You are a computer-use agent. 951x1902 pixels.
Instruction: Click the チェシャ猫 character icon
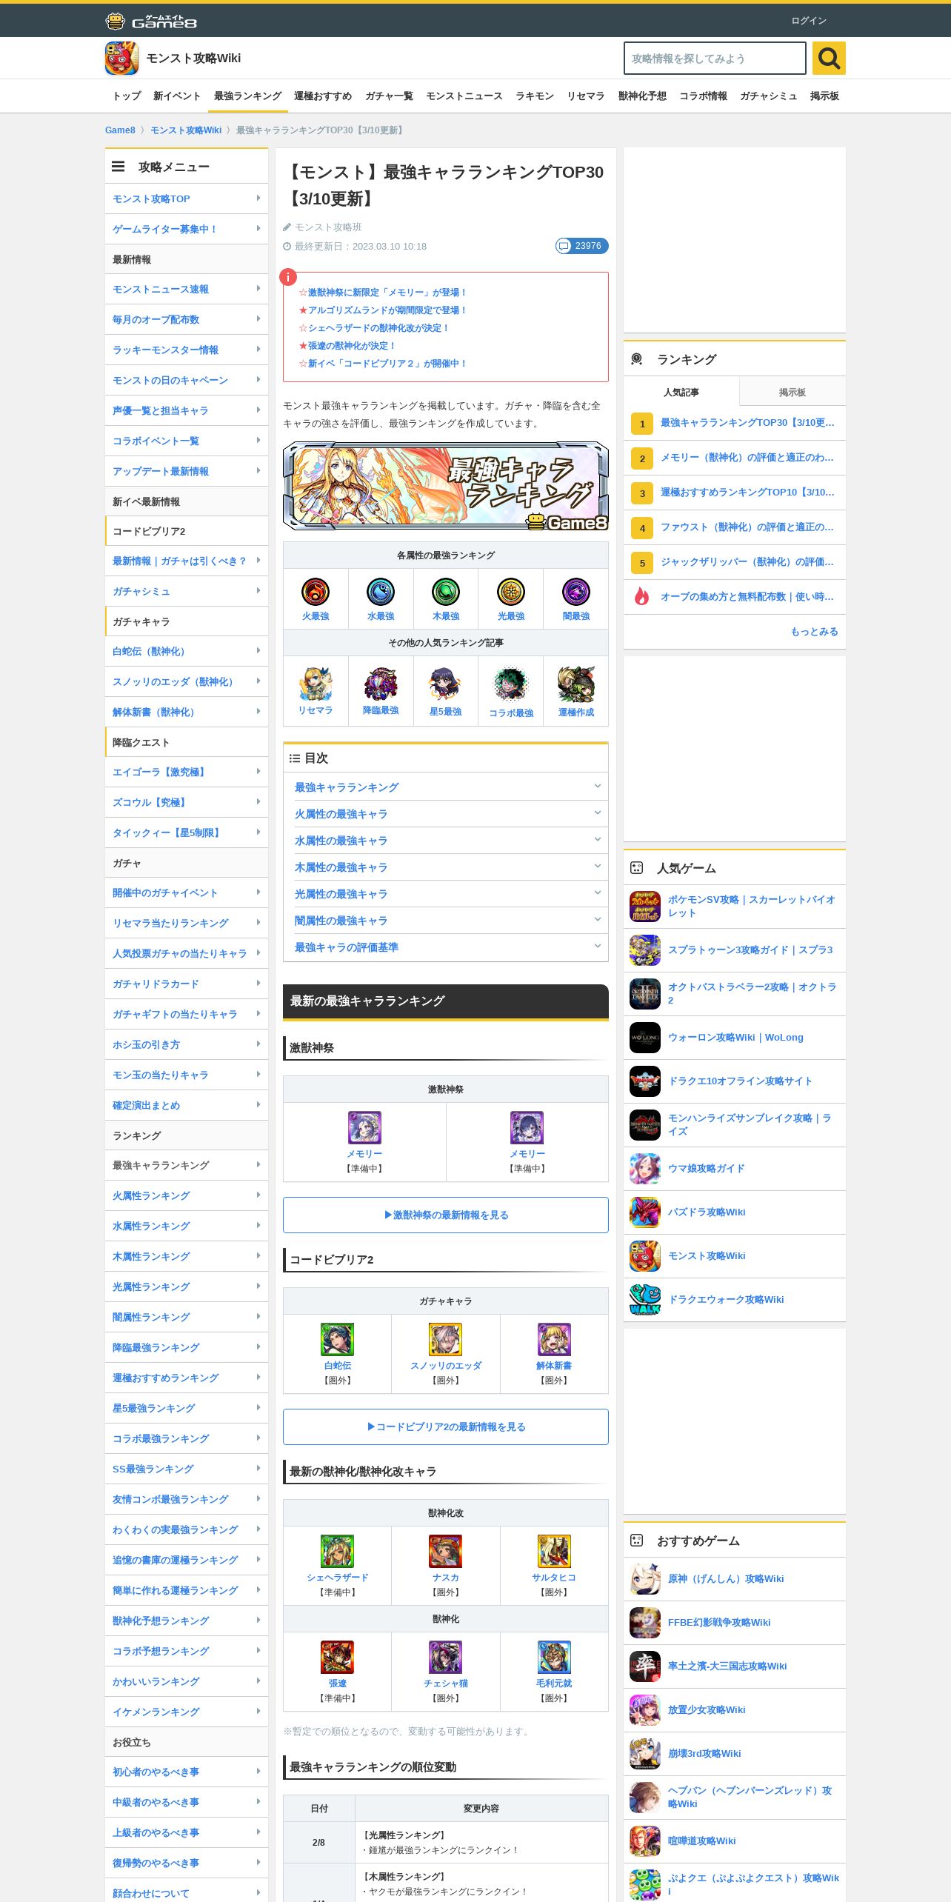[x=446, y=1658]
